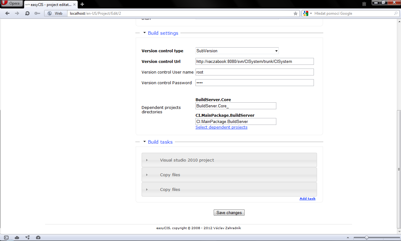Screen dimensions: 401x241
Task: Open the Select dependent projects link
Action: [221, 127]
